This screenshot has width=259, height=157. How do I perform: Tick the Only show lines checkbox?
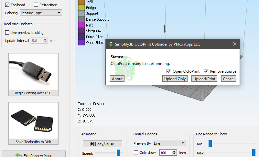pyautogui.click(x=136, y=152)
